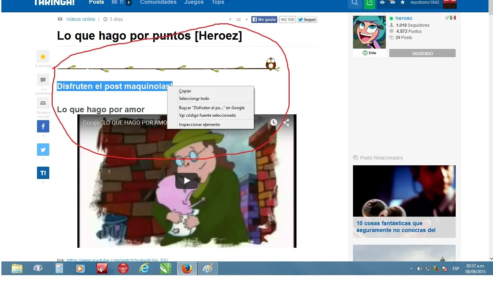This screenshot has width=493, height=308.
Task: Select Ver código fuente seleccionado
Action: pyautogui.click(x=211, y=115)
